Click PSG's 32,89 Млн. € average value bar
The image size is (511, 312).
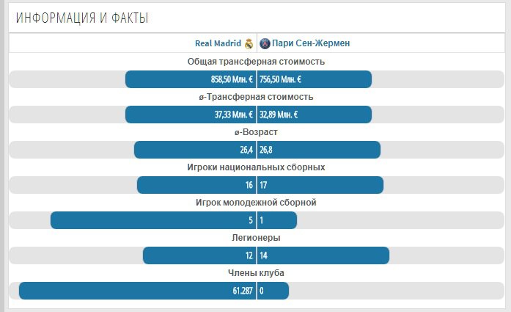click(x=314, y=115)
